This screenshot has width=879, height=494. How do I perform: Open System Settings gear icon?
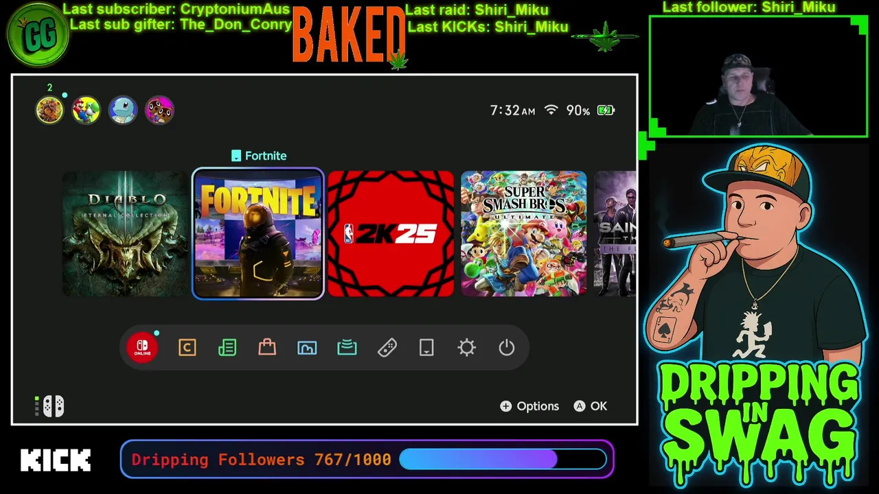click(467, 348)
